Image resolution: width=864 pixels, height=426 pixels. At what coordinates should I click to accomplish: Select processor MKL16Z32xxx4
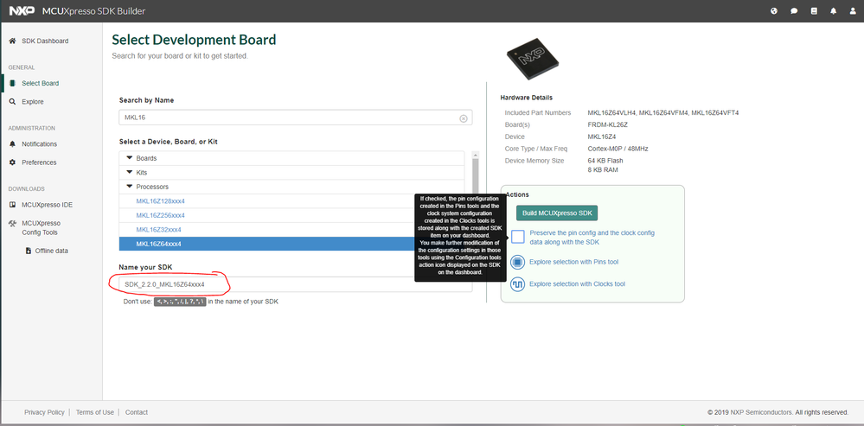[158, 230]
